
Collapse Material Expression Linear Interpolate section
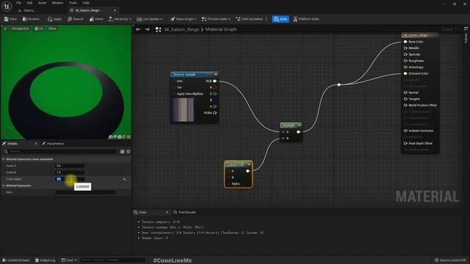click(4, 159)
